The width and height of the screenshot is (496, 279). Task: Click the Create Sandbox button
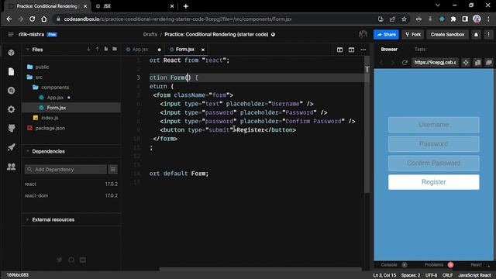pos(447,34)
